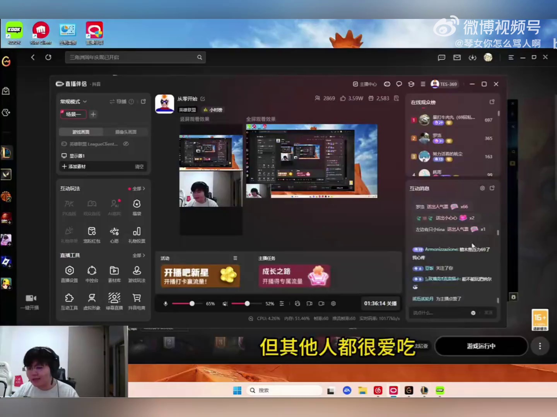Image resolution: width=557 pixels, height=417 pixels.
Task: Mute the microphone icon
Action: click(x=166, y=303)
